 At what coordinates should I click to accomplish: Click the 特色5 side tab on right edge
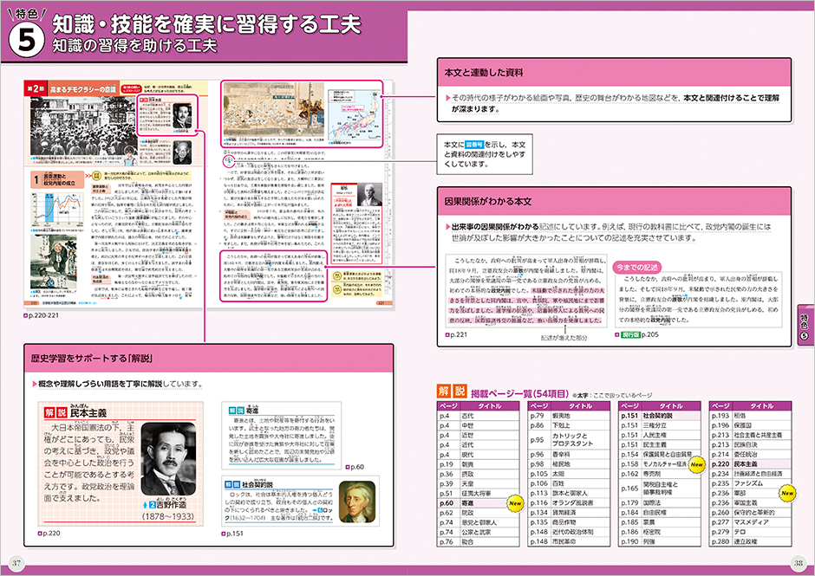[805, 325]
